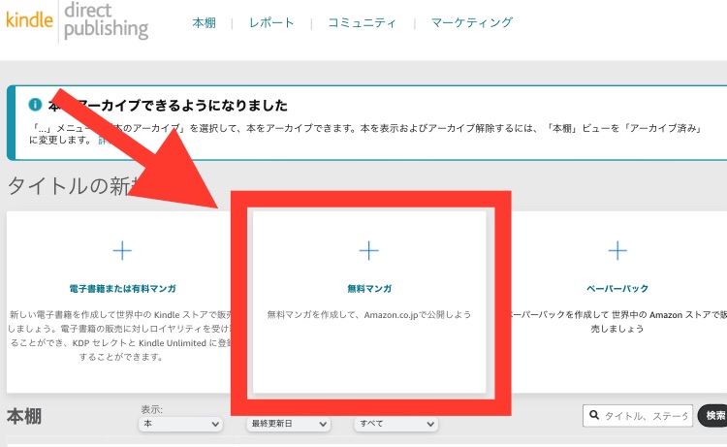The height and width of the screenshot is (447, 727).
Task: Open the 本棚 navigation tab
Action: [x=204, y=22]
